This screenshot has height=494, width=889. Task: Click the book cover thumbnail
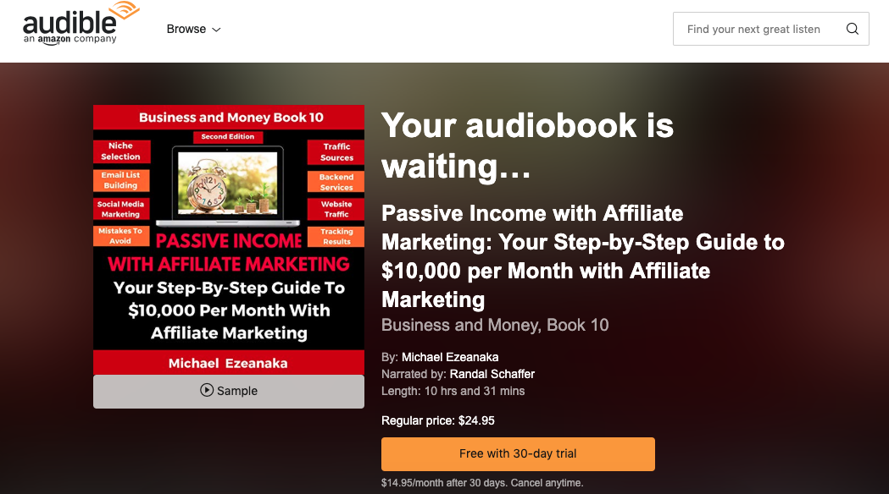click(x=229, y=240)
